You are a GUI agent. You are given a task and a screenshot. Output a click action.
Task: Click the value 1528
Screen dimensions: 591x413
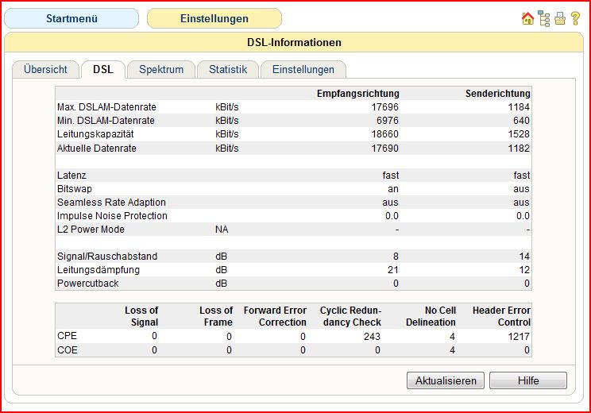519,134
